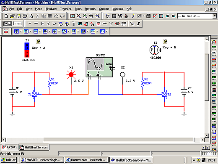The height and width of the screenshot is (164, 218).
Task: Toggle the simulation run switch
Action: click(8, 24)
